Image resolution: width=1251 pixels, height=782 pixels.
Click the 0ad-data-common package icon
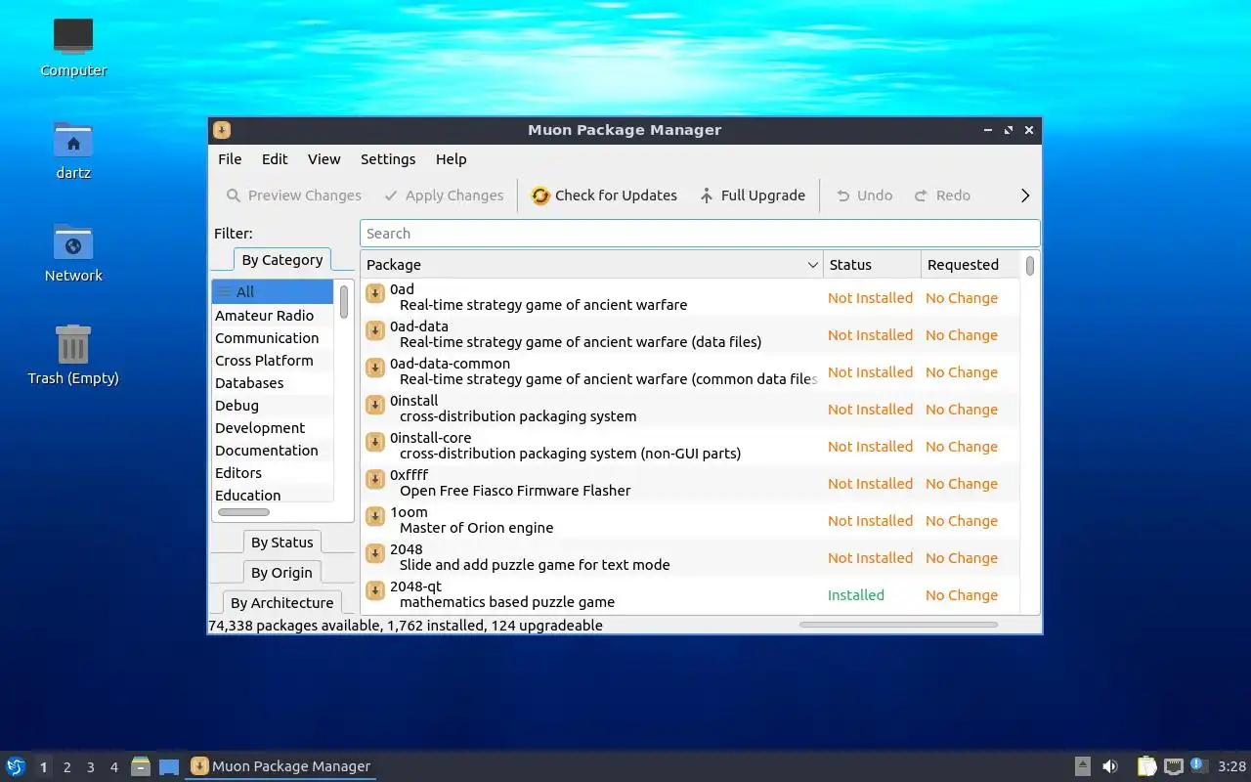[375, 368]
